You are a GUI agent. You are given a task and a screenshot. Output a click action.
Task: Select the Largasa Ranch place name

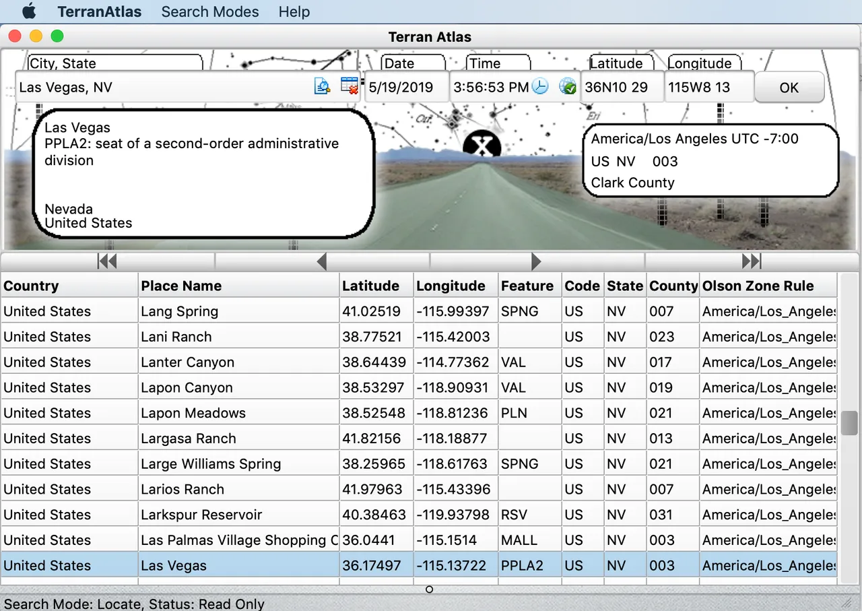(x=189, y=439)
